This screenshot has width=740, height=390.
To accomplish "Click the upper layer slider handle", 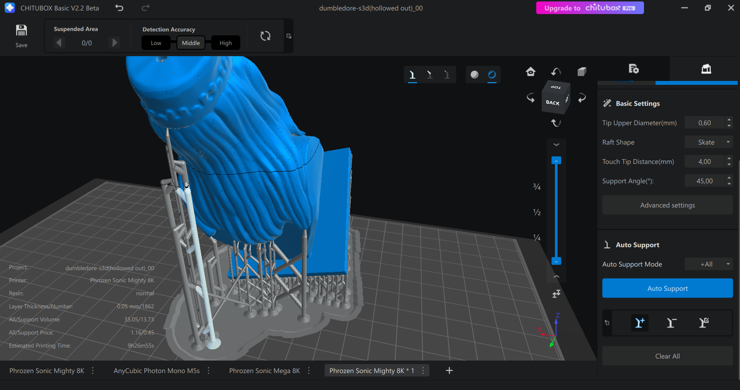I will [x=556, y=160].
